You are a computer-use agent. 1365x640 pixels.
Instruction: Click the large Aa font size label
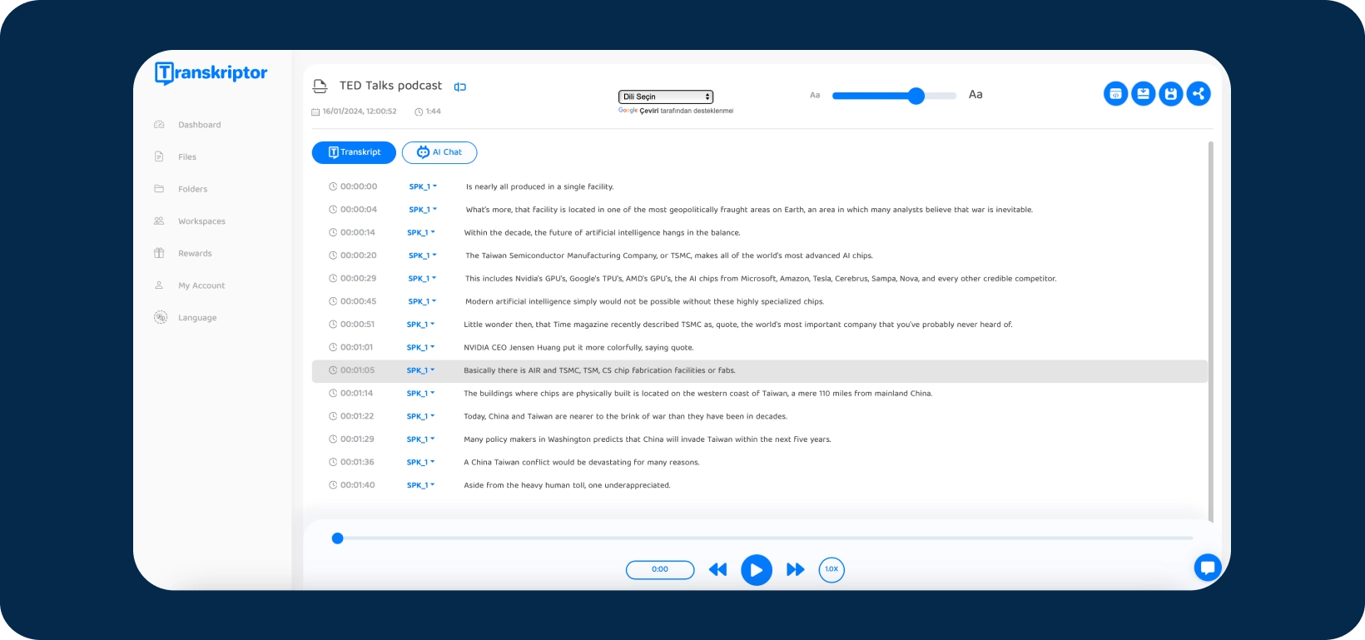(975, 95)
